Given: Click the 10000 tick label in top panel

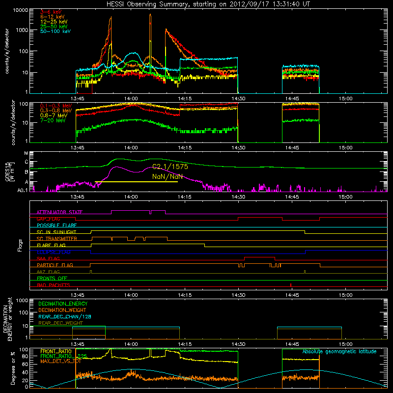Looking at the screenshot, I should click(x=21, y=10).
